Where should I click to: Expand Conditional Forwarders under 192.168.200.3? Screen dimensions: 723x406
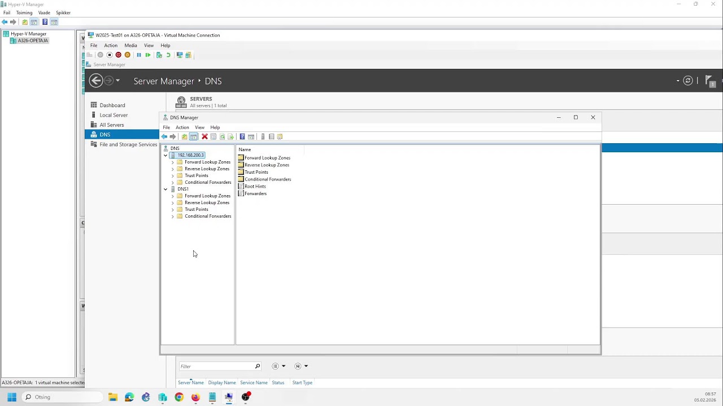(x=172, y=182)
